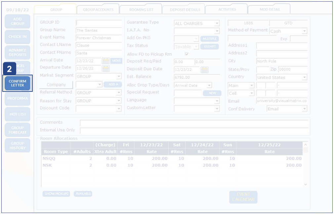The image size is (335, 215).
Task: Expand the Country dropdown
Action: (304, 78)
